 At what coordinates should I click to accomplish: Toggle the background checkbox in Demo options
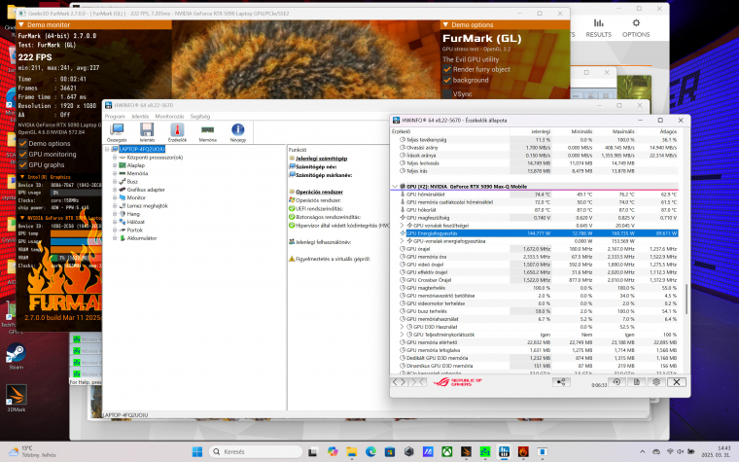447,80
